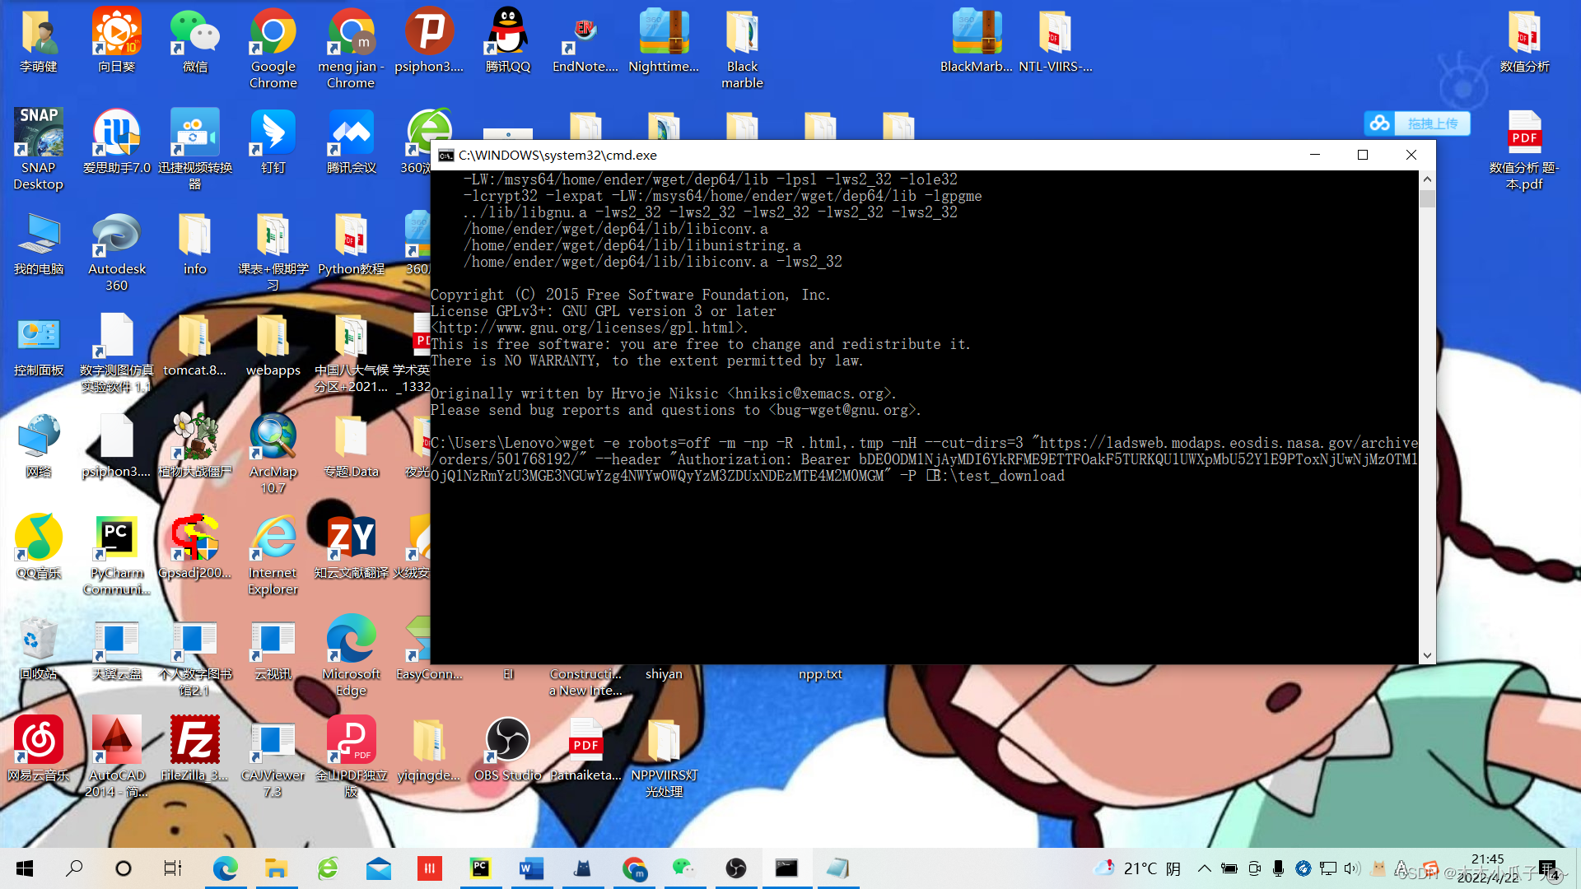Open the cmd.exe title bar system menu icon
Screen dimensions: 1581x889
click(x=445, y=156)
